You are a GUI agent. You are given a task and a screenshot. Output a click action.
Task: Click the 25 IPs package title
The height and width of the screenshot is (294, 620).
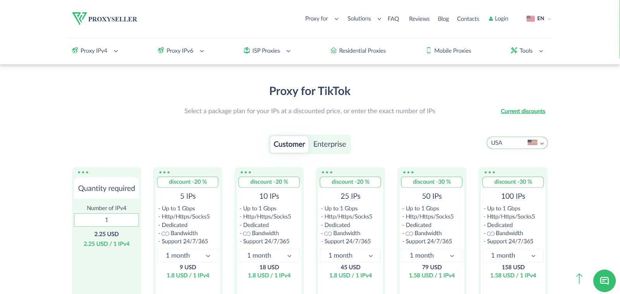pyautogui.click(x=351, y=196)
